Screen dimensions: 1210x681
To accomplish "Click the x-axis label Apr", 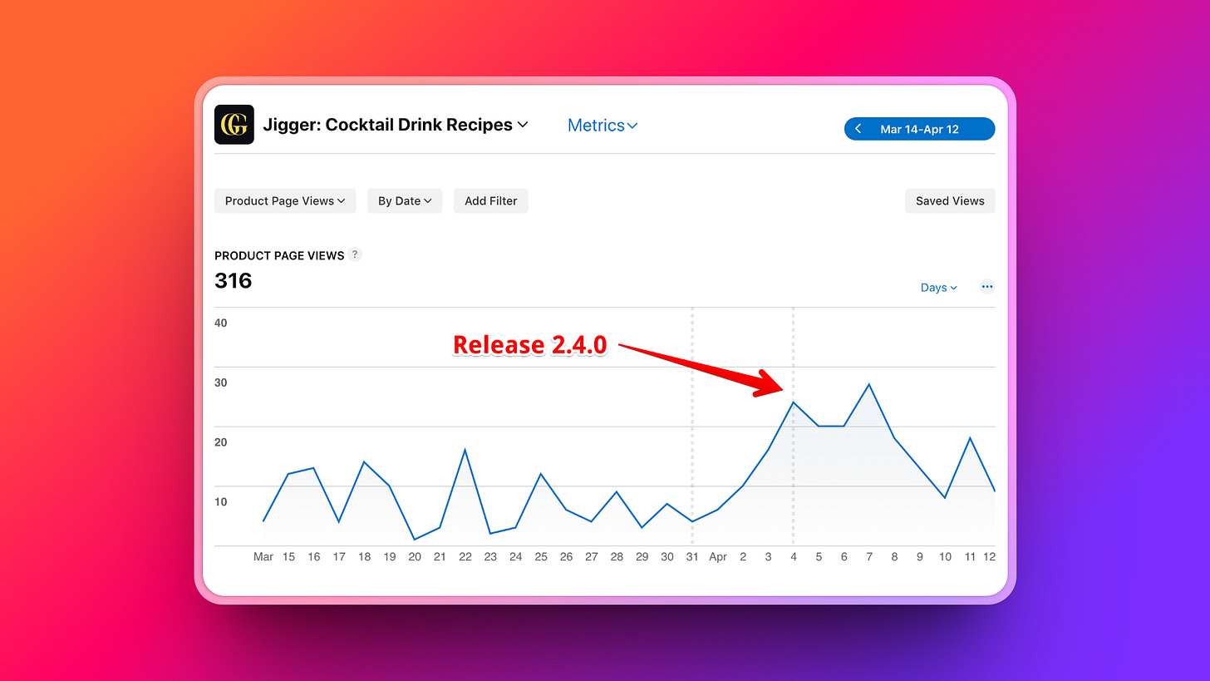I will [x=718, y=557].
